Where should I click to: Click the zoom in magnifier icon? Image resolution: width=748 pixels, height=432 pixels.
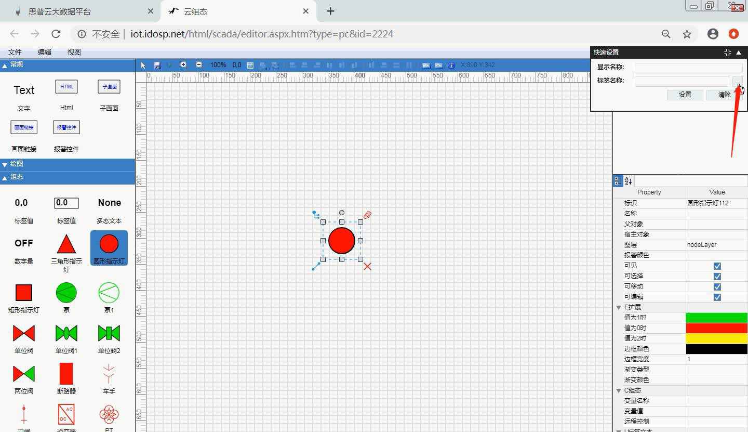pos(183,65)
